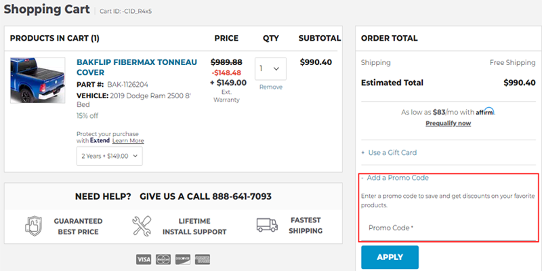
Task: Click the 888-641-7093 phone number
Action: [x=242, y=196]
